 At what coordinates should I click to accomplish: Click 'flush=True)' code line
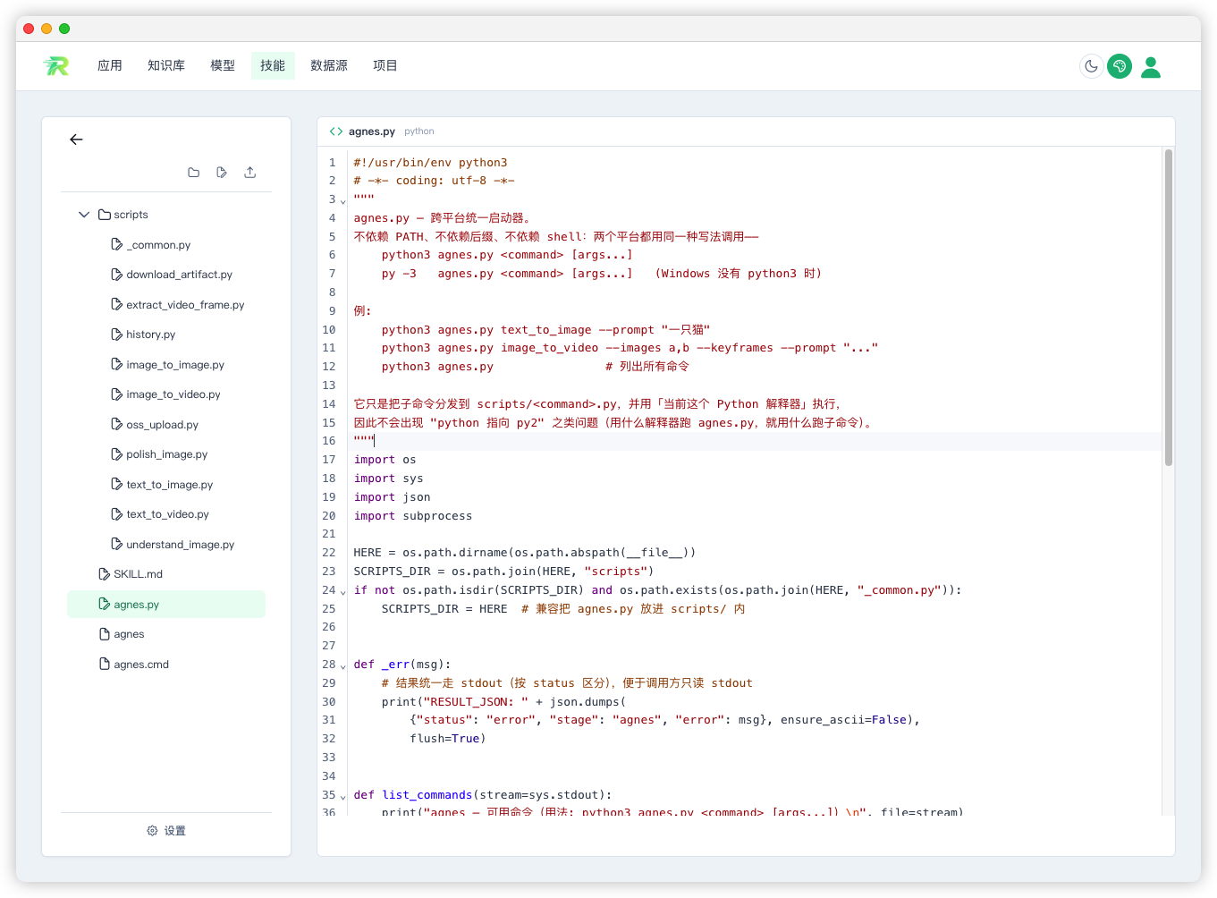pos(448,739)
